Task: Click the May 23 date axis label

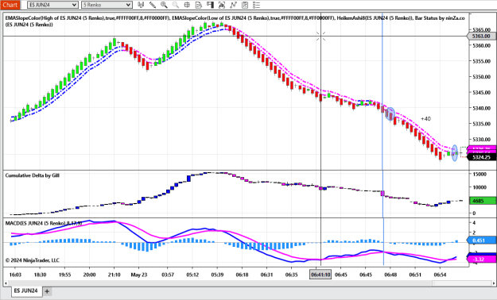Action: (x=139, y=275)
